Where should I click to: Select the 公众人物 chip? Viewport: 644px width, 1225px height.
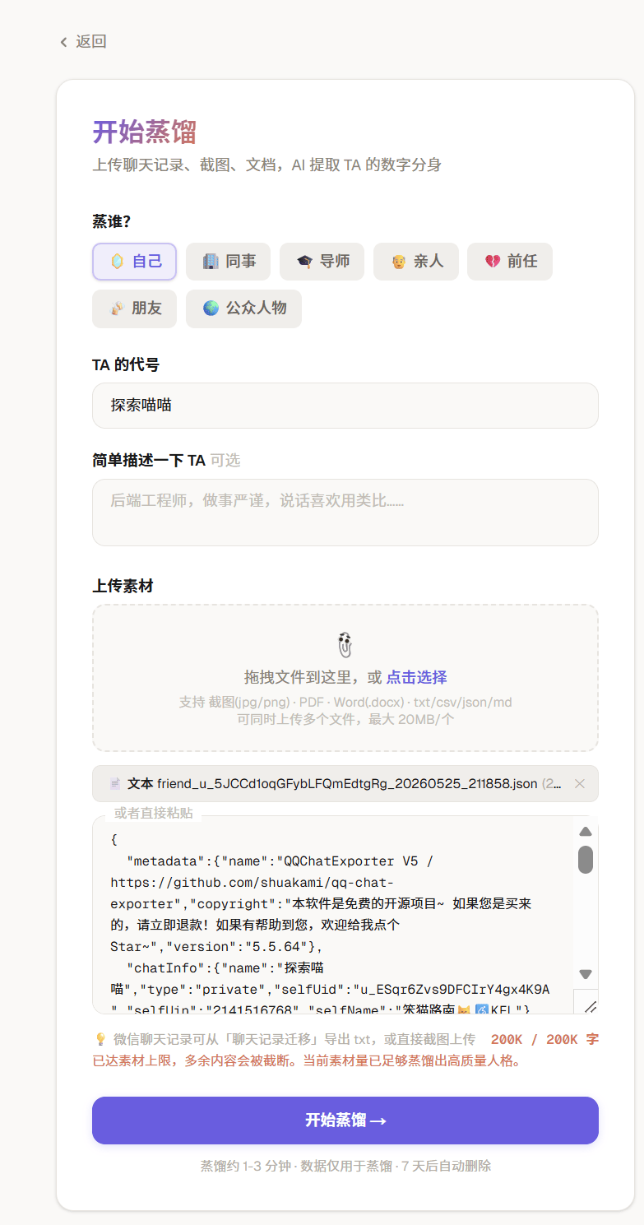coord(243,309)
